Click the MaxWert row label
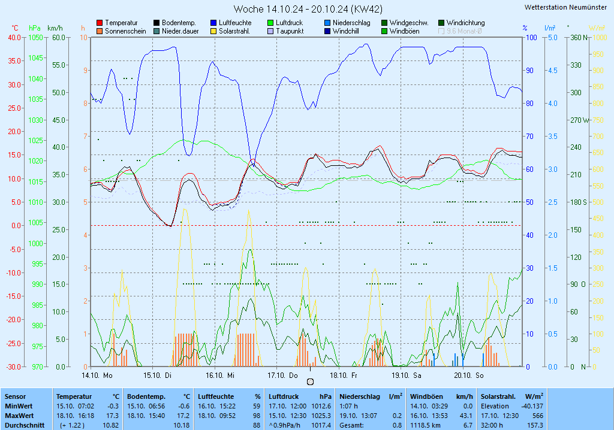 pyautogui.click(x=19, y=416)
